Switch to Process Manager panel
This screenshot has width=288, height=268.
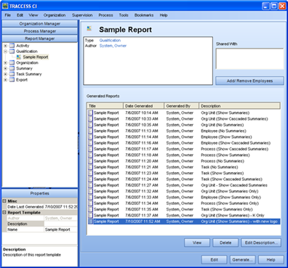click(x=40, y=31)
